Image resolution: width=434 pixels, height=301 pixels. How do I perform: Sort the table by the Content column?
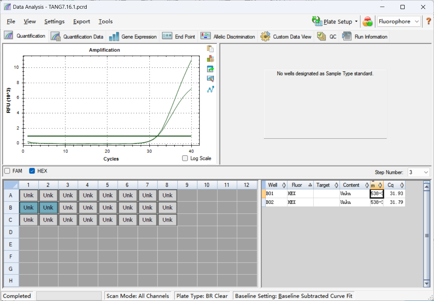click(355, 185)
